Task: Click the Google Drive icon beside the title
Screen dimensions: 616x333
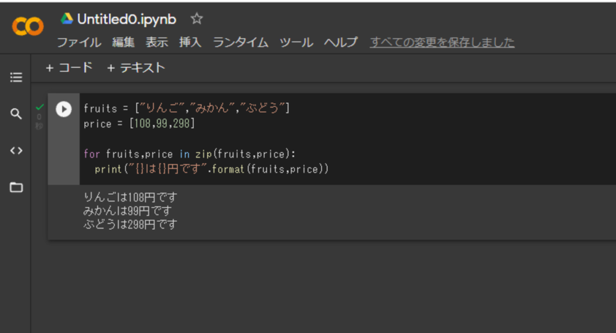Action: pyautogui.click(x=67, y=19)
